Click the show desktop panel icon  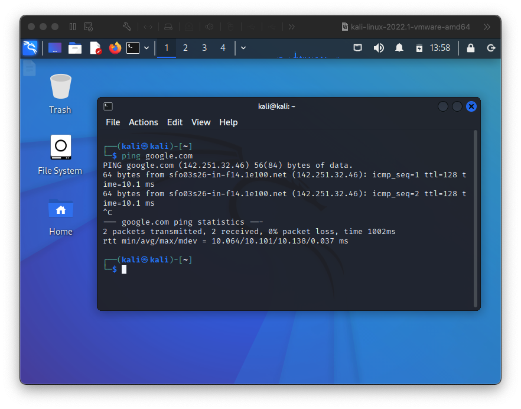[x=55, y=48]
